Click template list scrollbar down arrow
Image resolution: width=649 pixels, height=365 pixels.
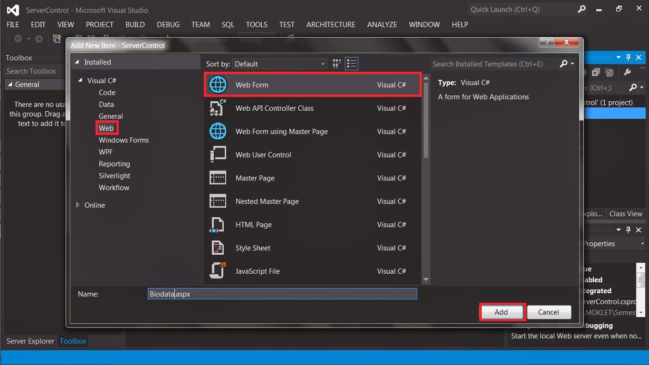426,279
